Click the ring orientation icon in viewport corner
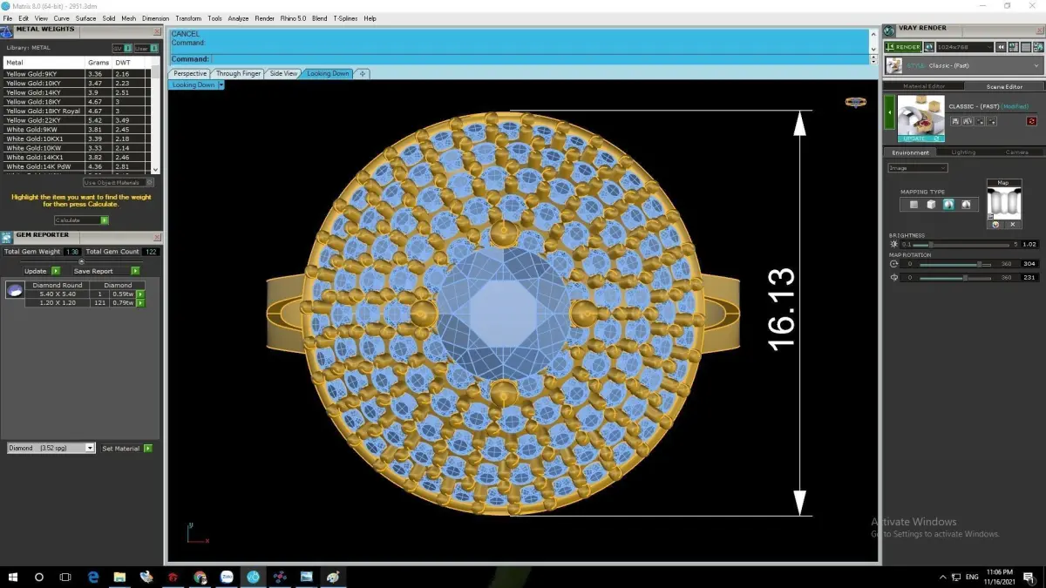 point(855,102)
